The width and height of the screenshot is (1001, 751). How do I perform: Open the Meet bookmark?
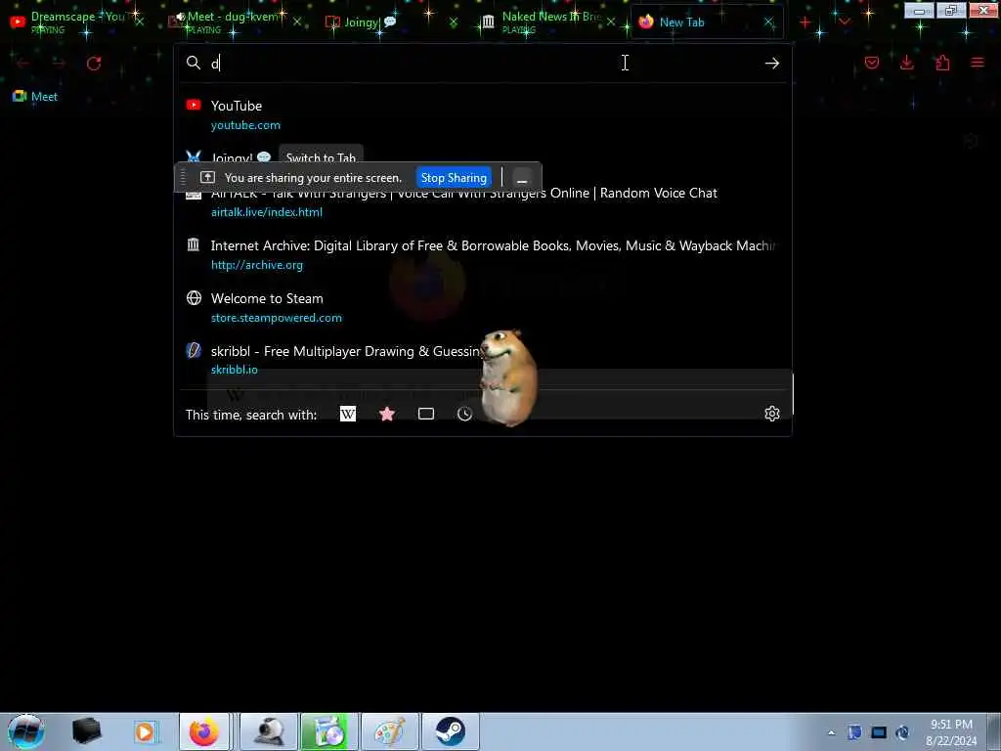[35, 97]
